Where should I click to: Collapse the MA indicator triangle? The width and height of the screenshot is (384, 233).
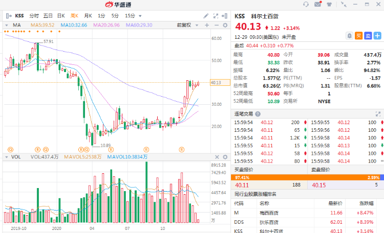(7, 25)
